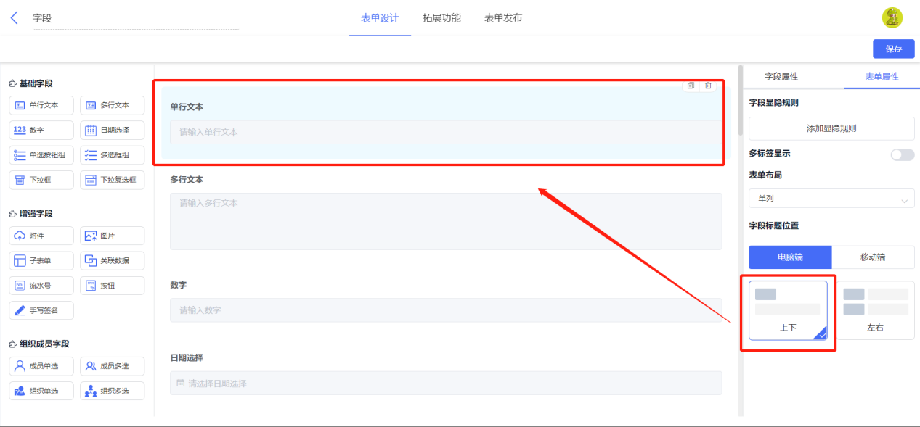Delete the selected 单行文本 field via trash icon

[x=708, y=86]
